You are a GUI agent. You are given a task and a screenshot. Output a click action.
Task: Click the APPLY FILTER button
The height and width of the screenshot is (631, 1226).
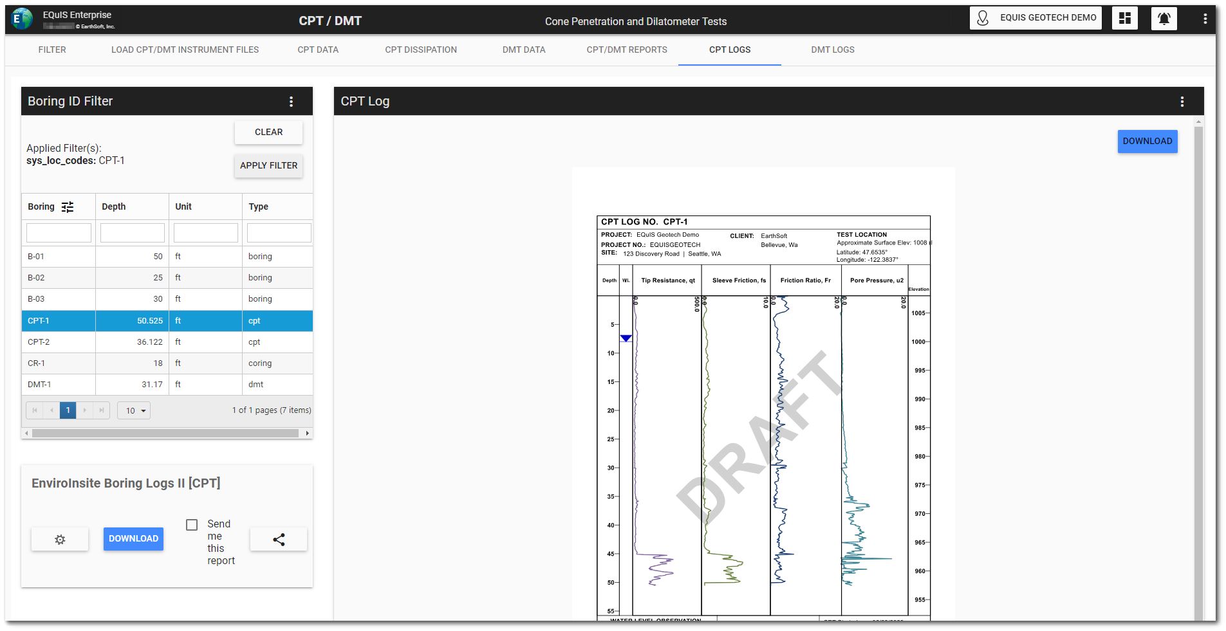[x=268, y=165]
